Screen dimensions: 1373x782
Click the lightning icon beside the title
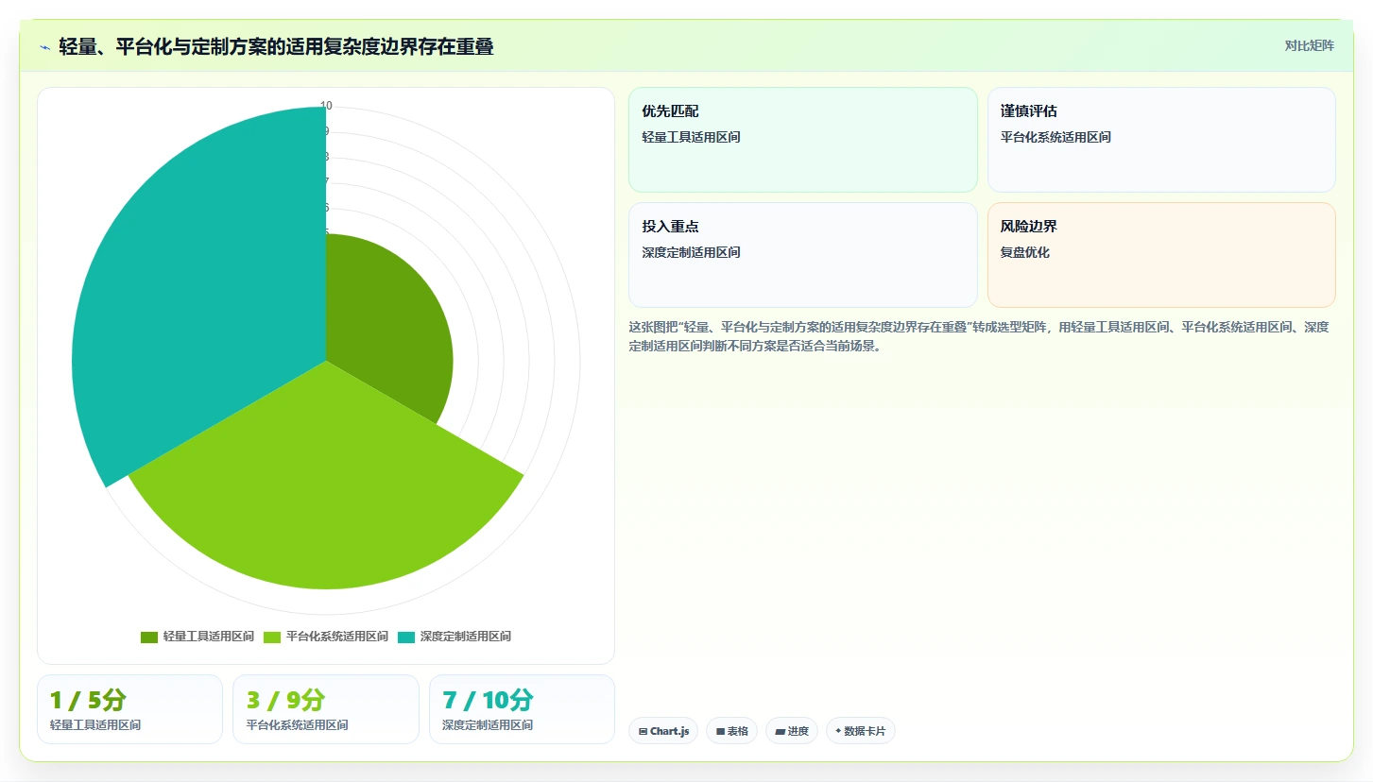coord(44,47)
